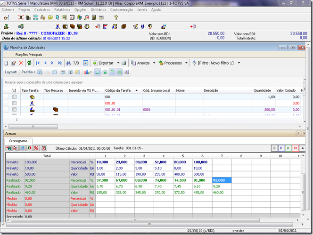This screenshot has width=313, height=235.
Task: Click the Anexos button
Action: 140,63
